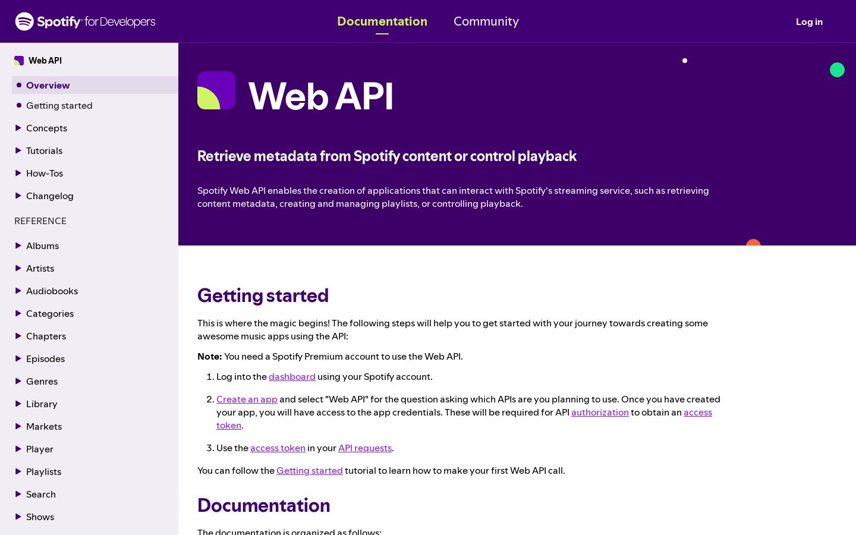This screenshot has width=856, height=535.
Task: Click the Log in button
Action: (809, 21)
